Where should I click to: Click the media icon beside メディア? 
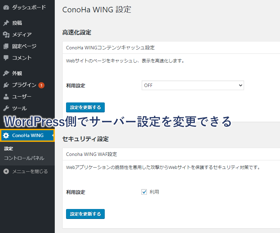(x=6, y=35)
